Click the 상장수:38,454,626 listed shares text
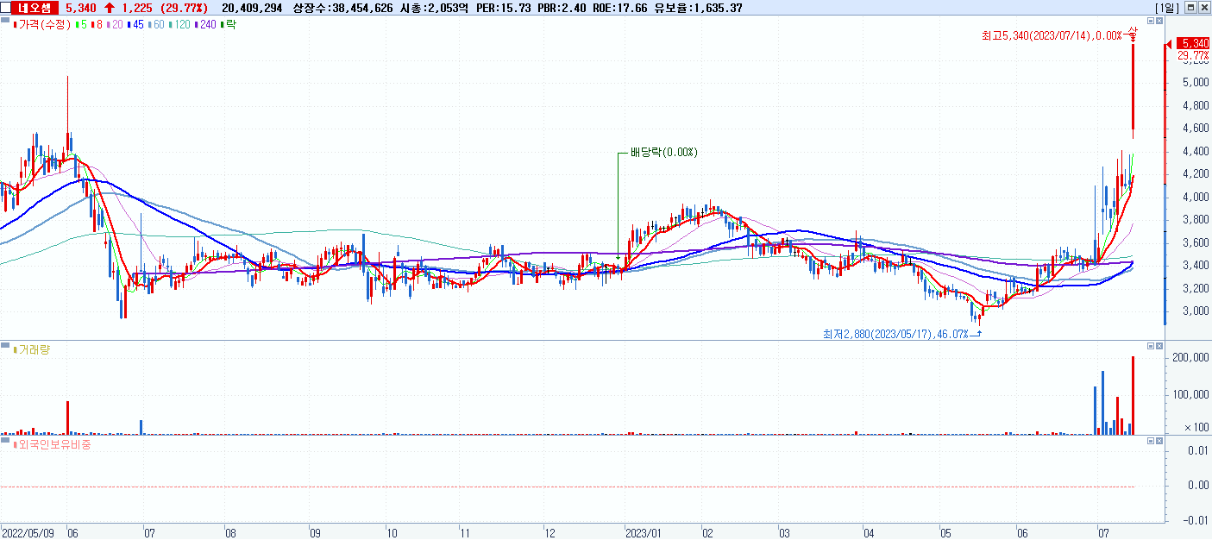Image resolution: width=1212 pixels, height=559 pixels. 343,8
